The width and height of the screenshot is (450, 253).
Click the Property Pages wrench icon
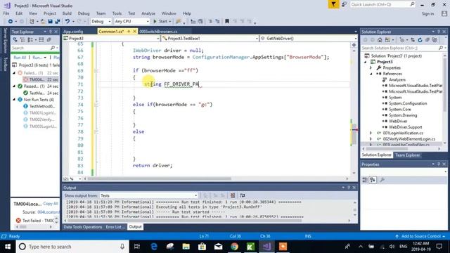(x=382, y=180)
